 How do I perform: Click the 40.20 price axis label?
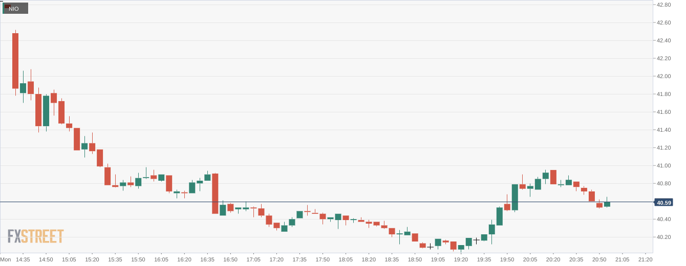click(x=664, y=237)
